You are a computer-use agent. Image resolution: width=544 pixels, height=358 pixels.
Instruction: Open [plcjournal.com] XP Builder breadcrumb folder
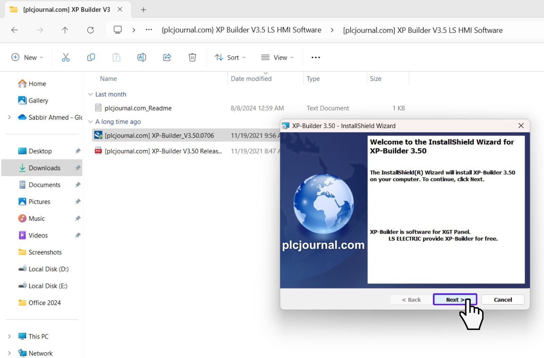point(423,30)
